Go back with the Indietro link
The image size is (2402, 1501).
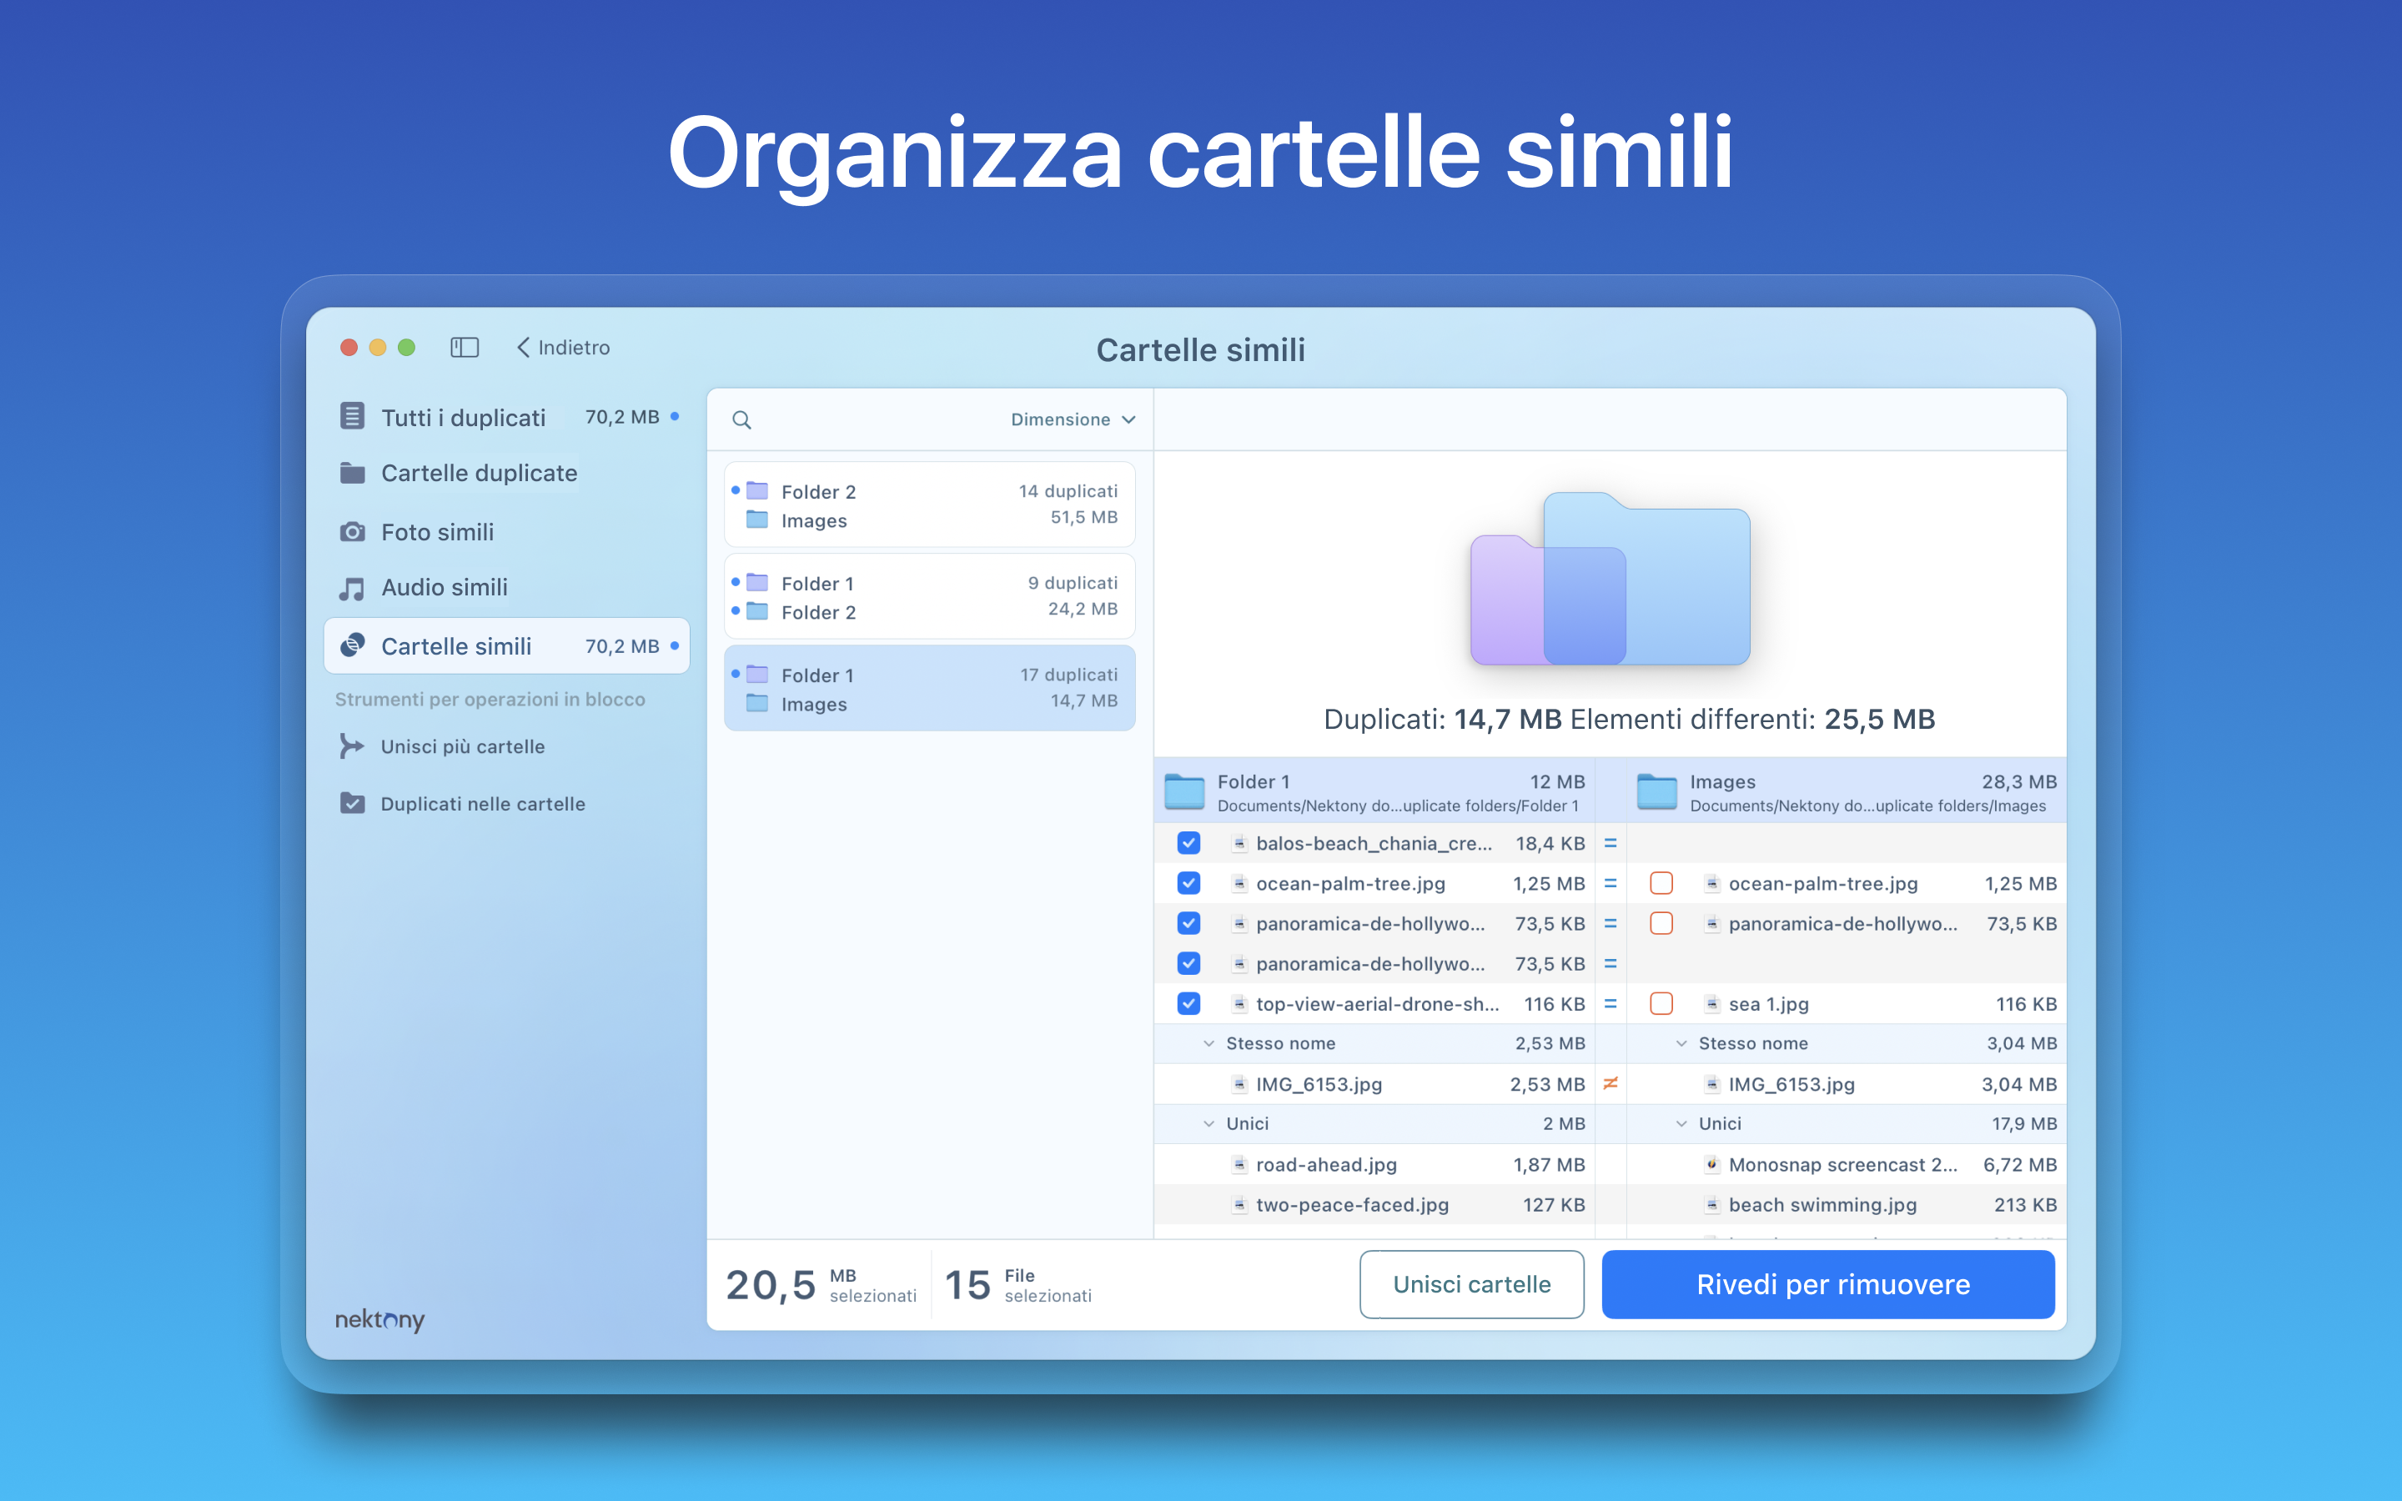[x=564, y=348]
